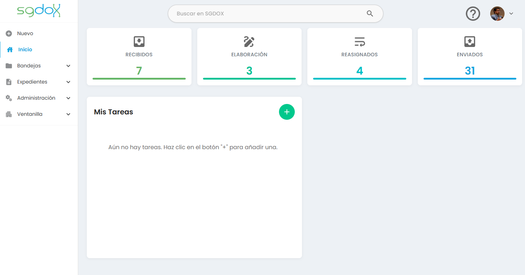Expand the Ventanilla chevron arrow

68,114
